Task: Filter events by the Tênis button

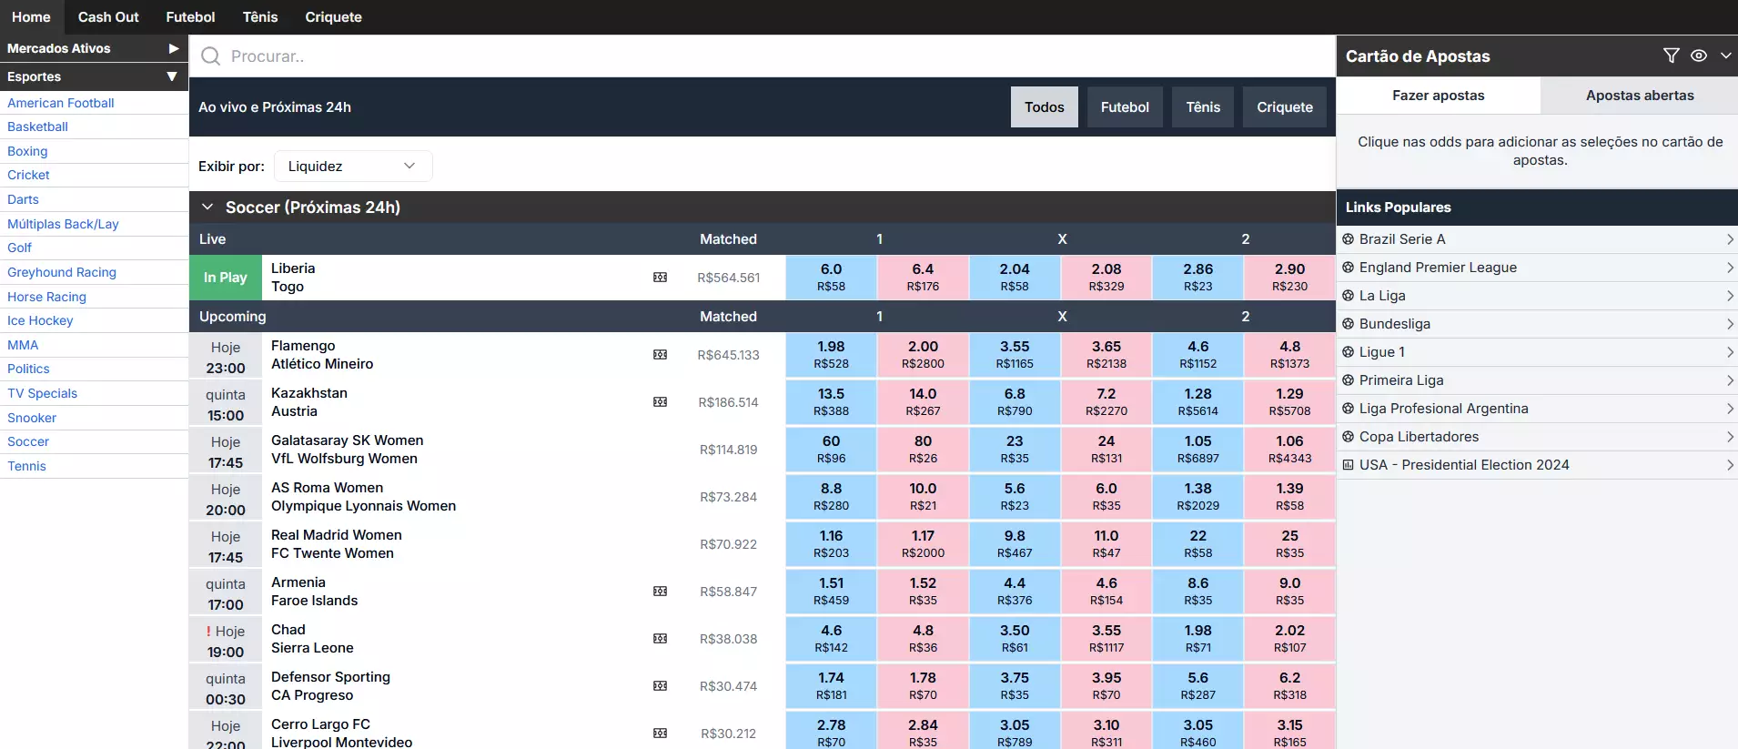Action: pos(1202,107)
